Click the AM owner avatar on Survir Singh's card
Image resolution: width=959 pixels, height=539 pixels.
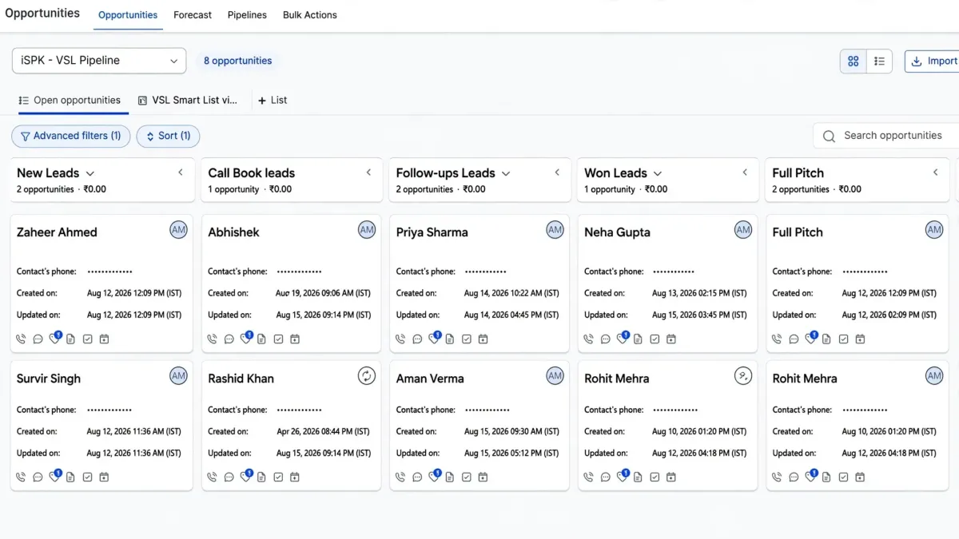178,375
